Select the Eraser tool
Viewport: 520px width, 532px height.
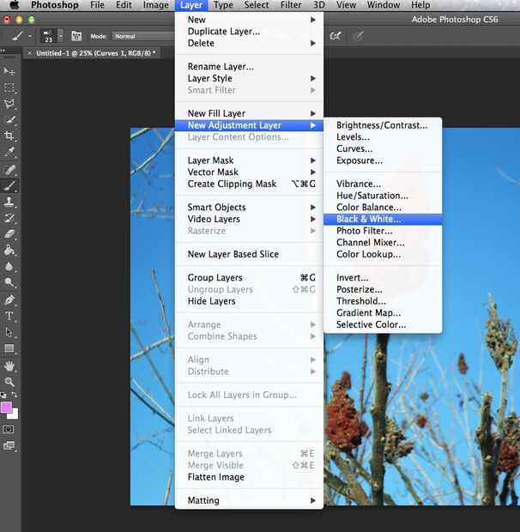click(9, 234)
